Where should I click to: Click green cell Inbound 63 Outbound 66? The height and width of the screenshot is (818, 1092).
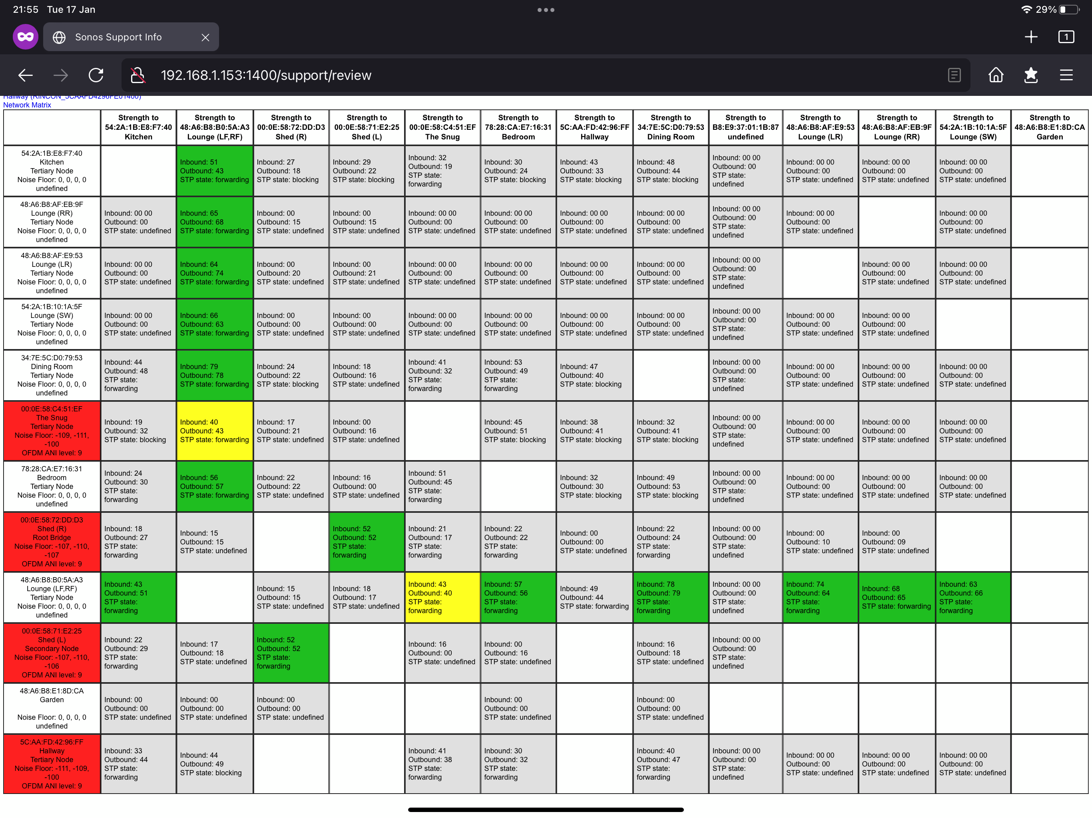point(973,598)
